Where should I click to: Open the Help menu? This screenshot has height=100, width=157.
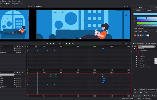coord(18,1)
